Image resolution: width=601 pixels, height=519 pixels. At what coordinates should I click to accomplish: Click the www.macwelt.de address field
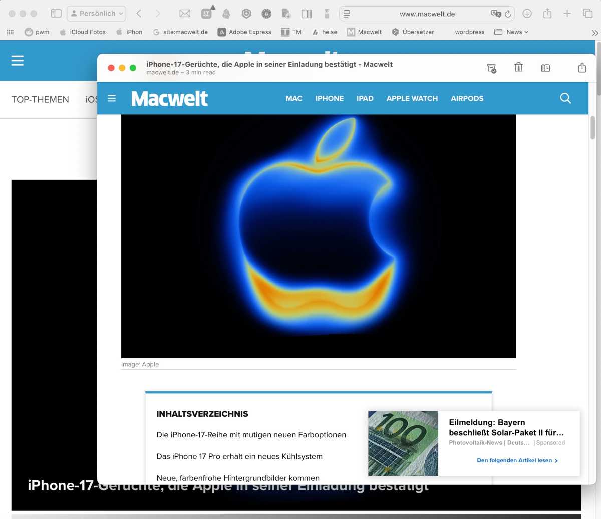(427, 14)
